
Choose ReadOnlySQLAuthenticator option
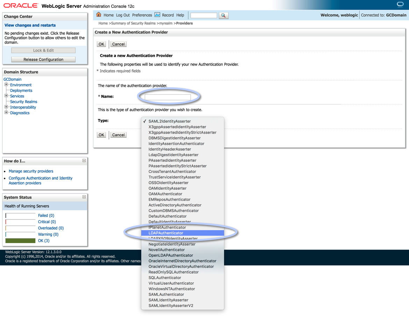click(182, 272)
